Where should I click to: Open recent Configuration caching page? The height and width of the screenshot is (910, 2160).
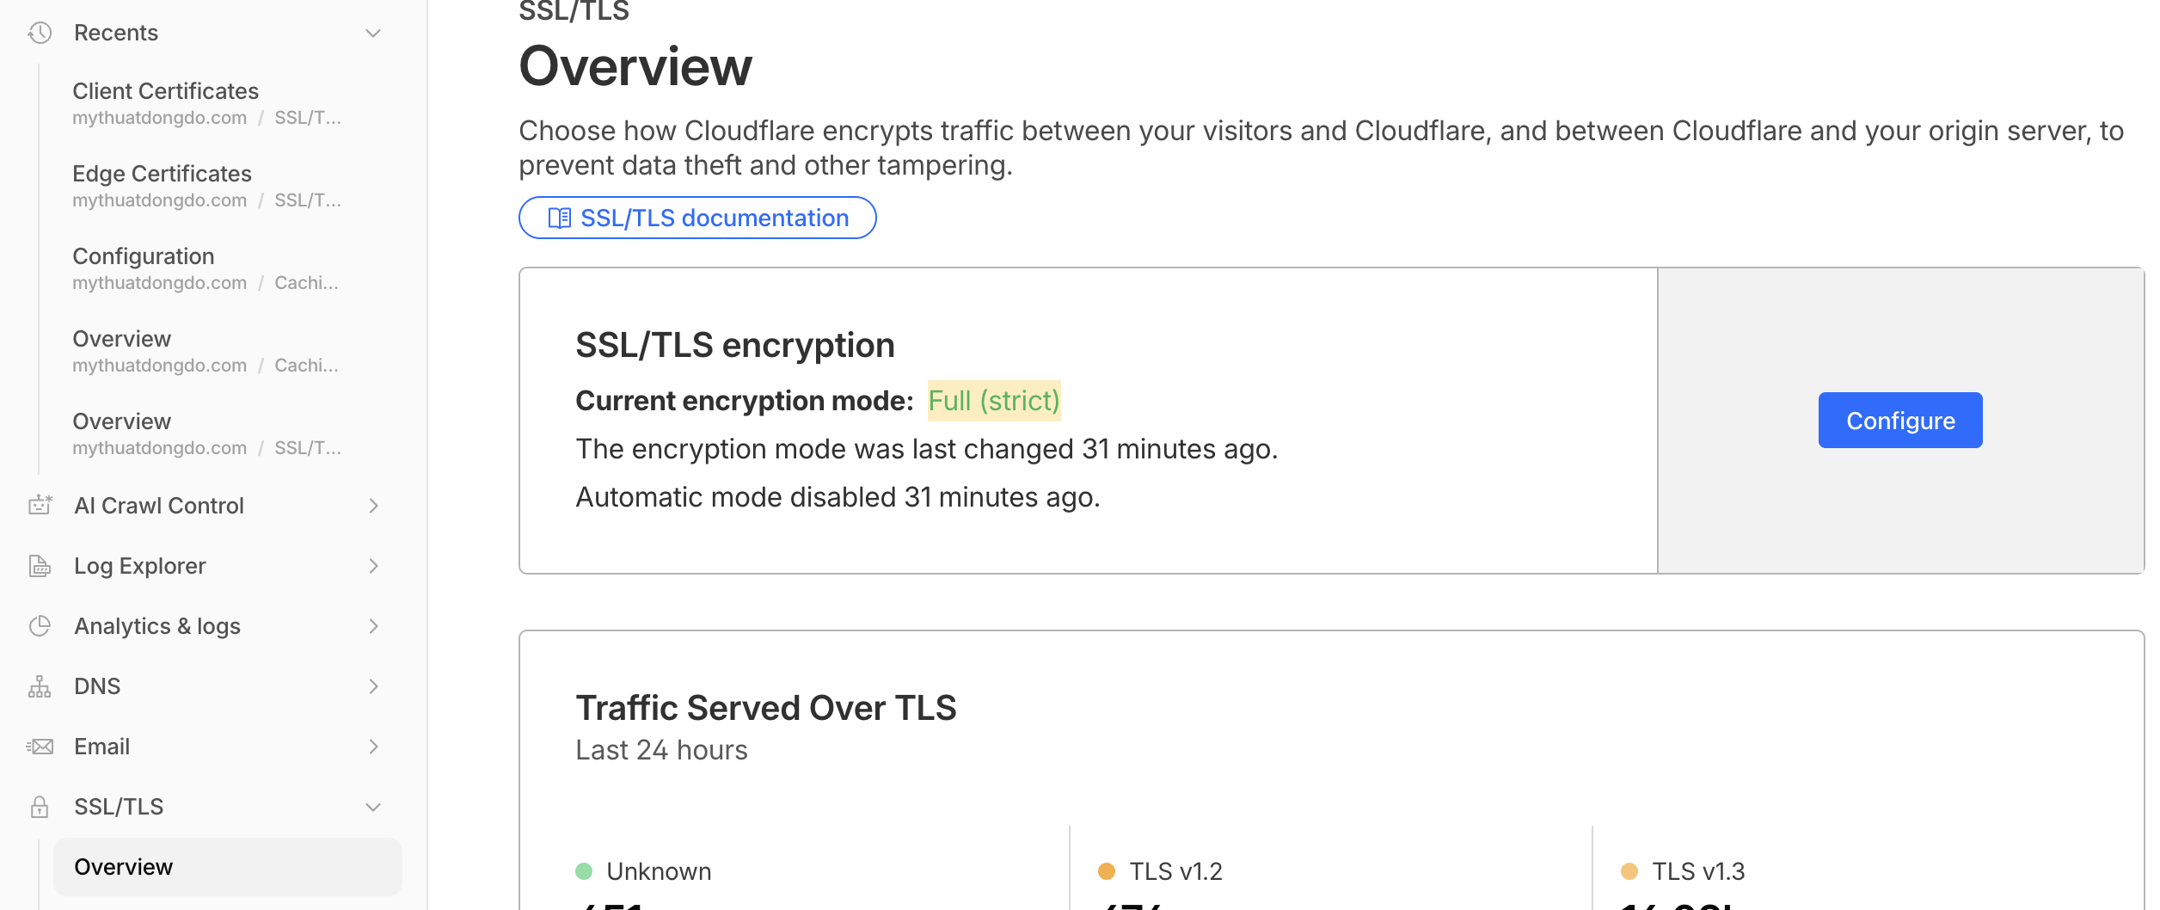(144, 256)
